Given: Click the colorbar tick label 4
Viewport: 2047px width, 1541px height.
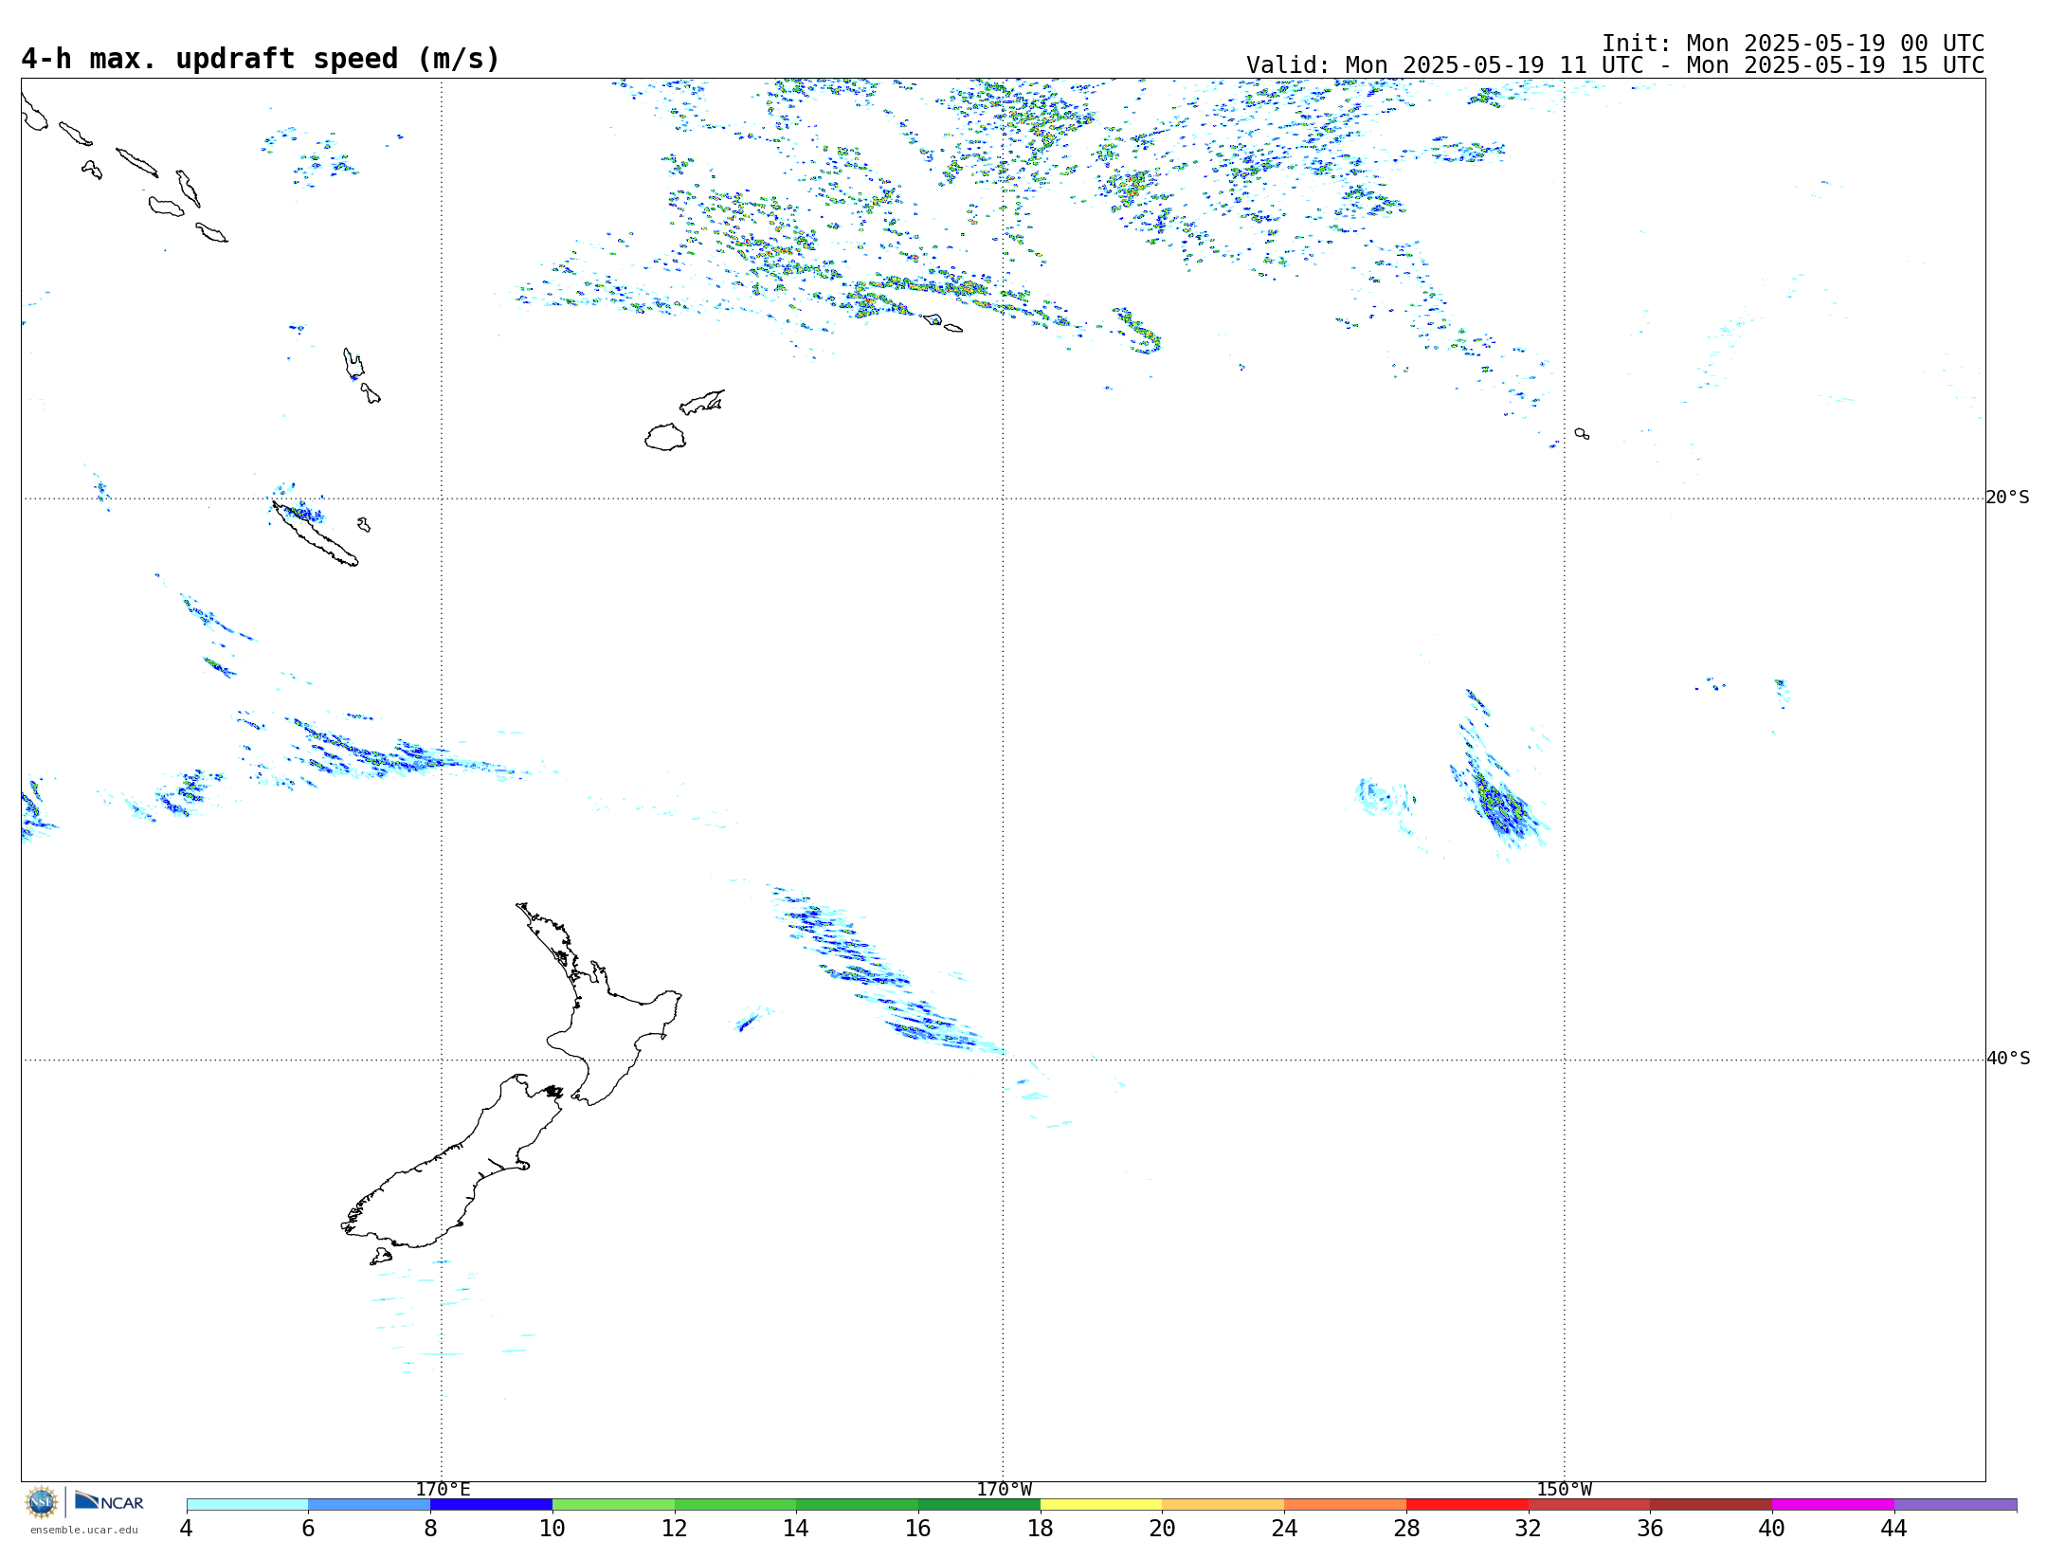Looking at the screenshot, I should click(187, 1528).
